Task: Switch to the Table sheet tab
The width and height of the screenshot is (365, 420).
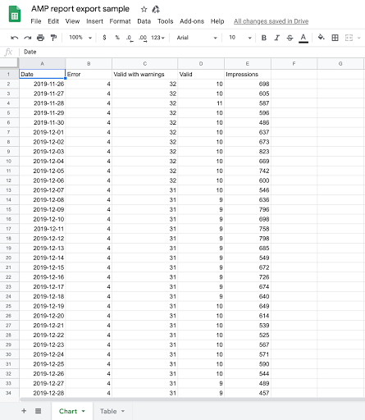Action: click(112, 411)
